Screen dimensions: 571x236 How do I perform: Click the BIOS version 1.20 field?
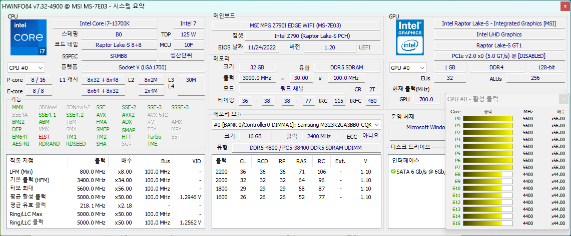pyautogui.click(x=330, y=47)
